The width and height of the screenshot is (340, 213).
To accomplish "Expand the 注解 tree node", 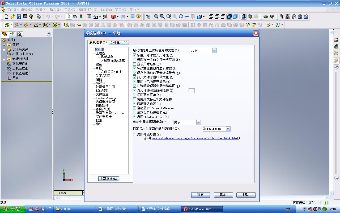I will pos(4,45).
